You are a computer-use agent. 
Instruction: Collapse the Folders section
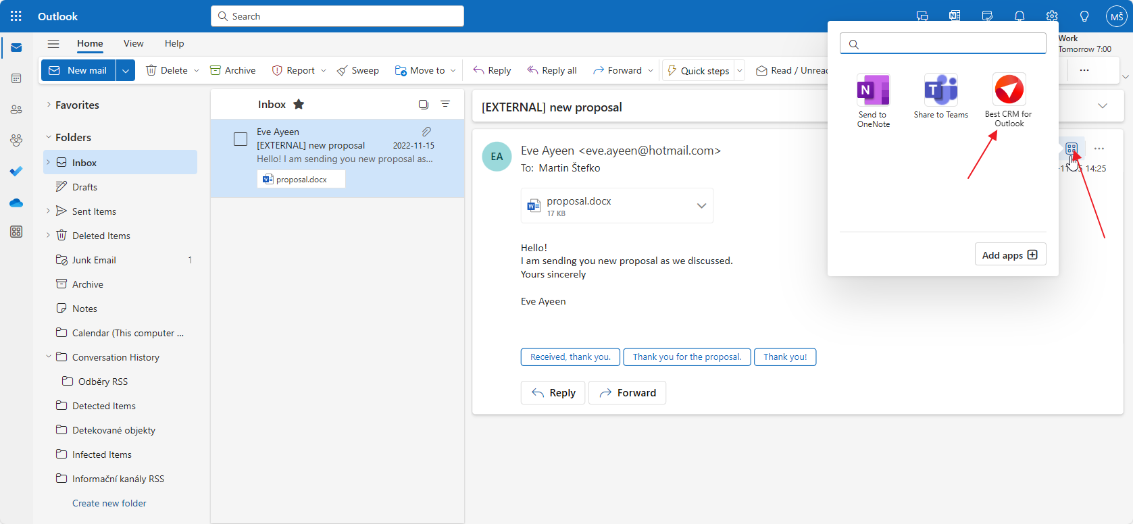tap(49, 137)
